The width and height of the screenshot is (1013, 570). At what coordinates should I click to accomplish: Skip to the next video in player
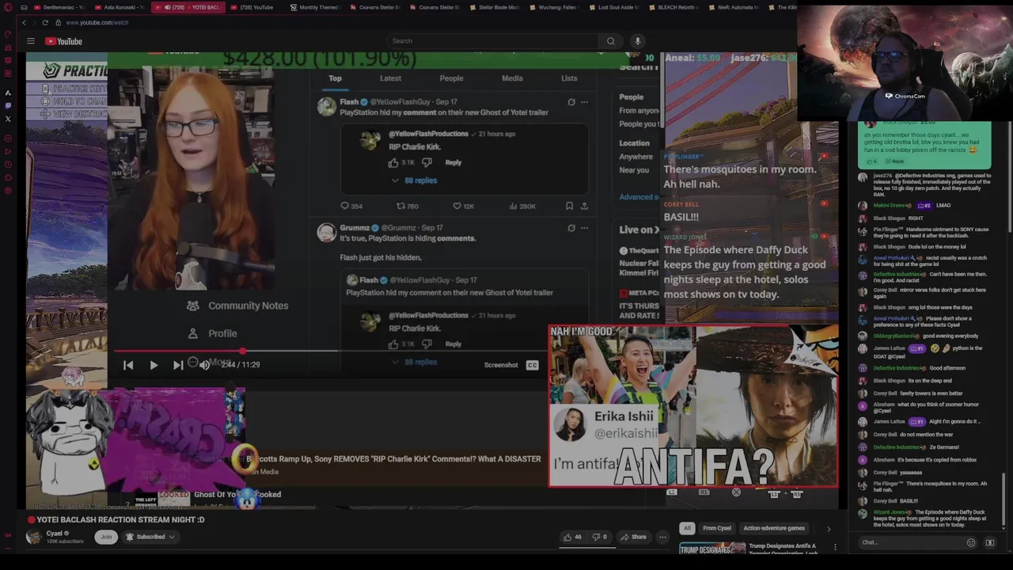pyautogui.click(x=178, y=365)
